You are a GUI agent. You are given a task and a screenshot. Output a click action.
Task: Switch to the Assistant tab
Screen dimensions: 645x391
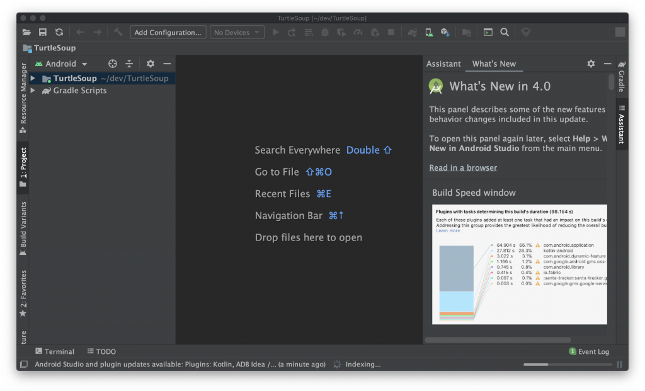click(x=443, y=64)
